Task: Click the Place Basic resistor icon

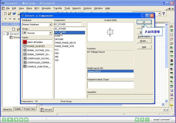Action: 10,19
